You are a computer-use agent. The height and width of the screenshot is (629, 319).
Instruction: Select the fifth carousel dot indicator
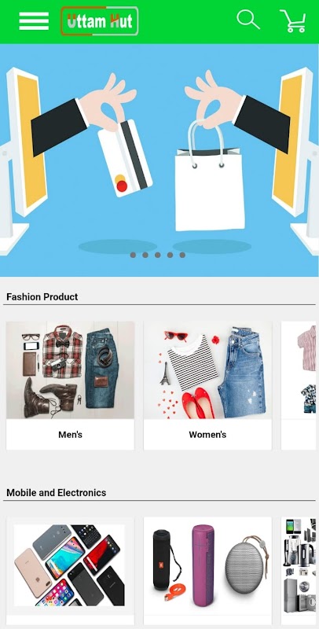point(182,255)
